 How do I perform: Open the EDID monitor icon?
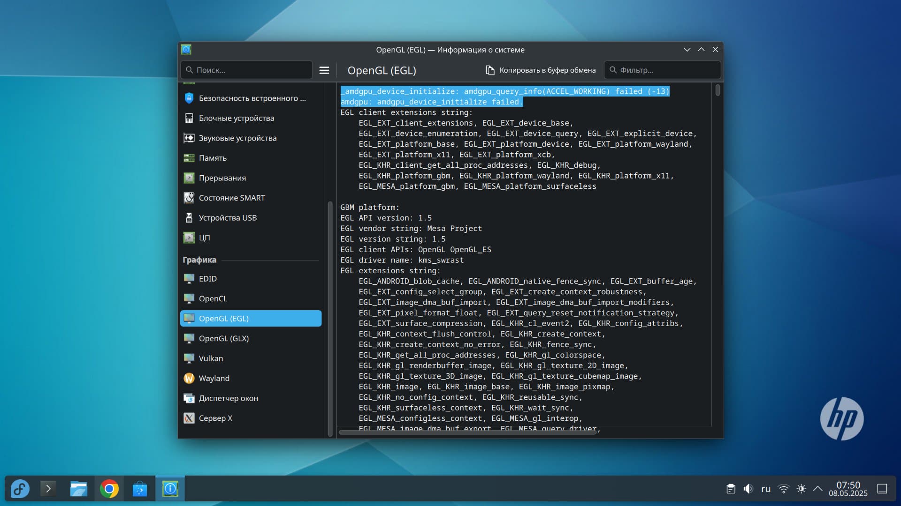click(x=189, y=279)
